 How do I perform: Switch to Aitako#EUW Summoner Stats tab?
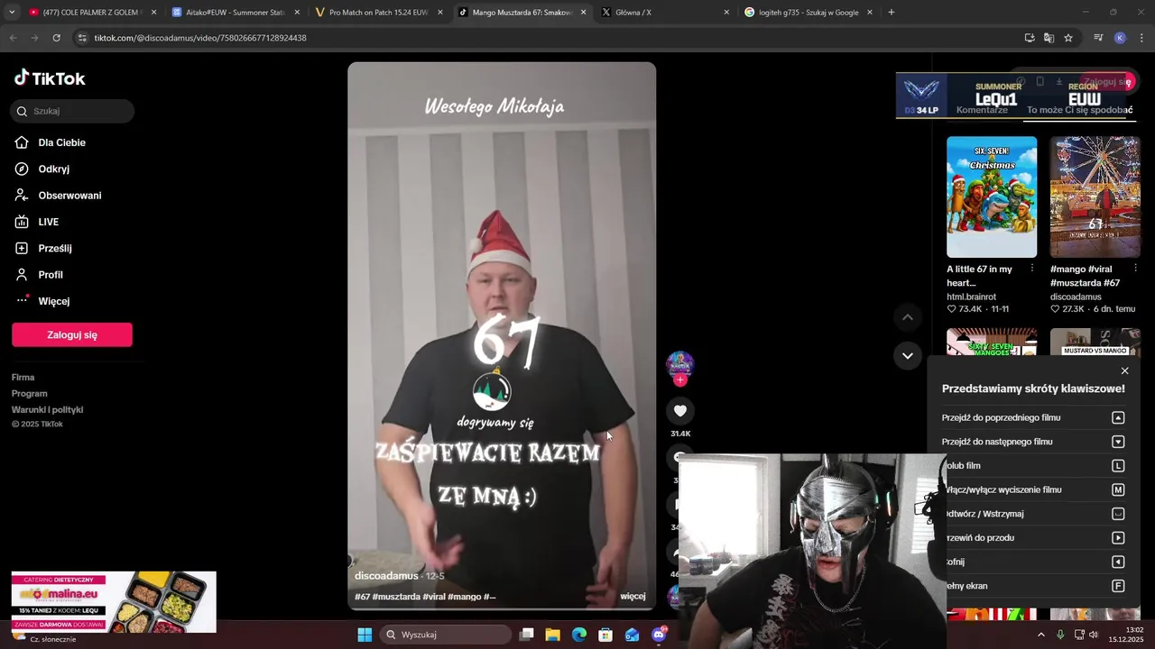236,13
